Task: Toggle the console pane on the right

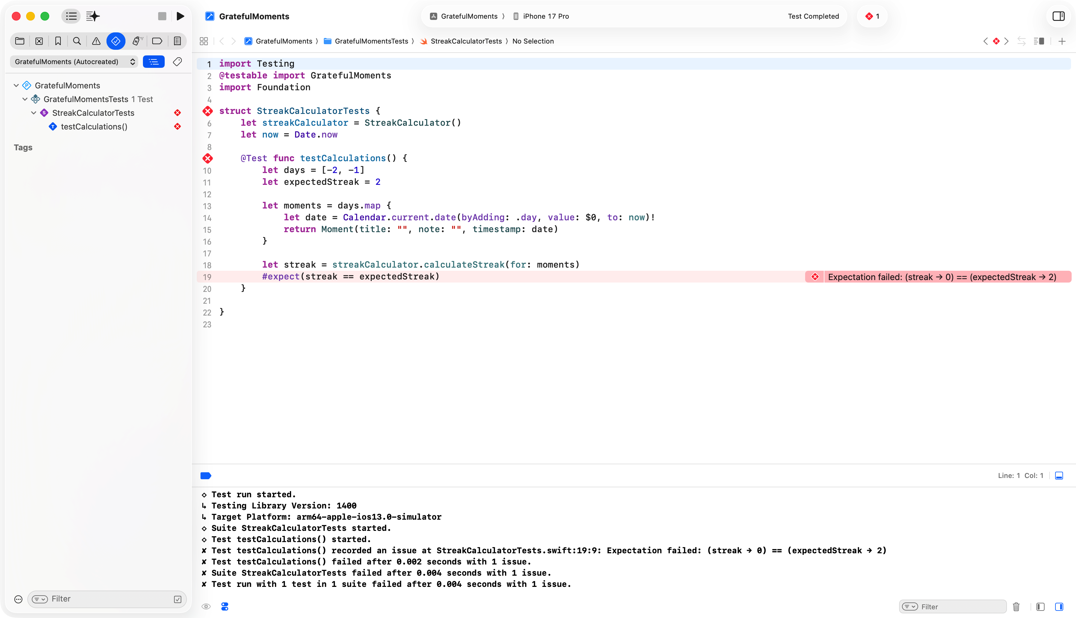Action: pos(1059,606)
